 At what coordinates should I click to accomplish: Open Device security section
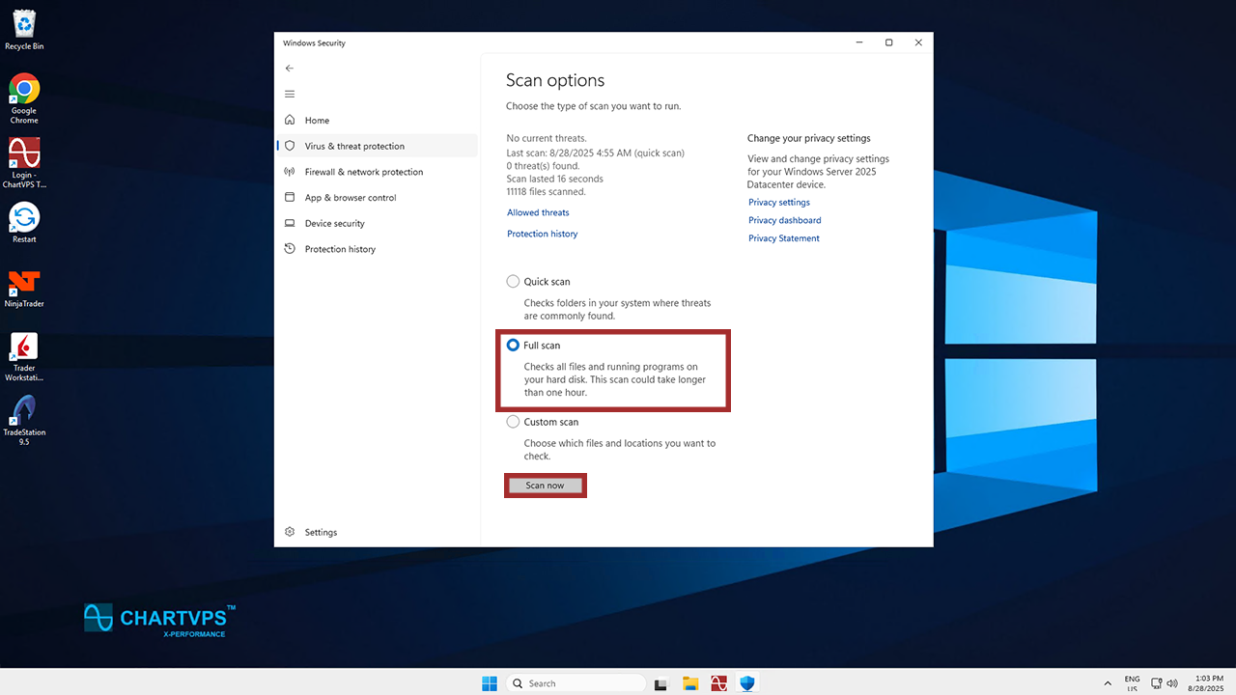pos(334,224)
